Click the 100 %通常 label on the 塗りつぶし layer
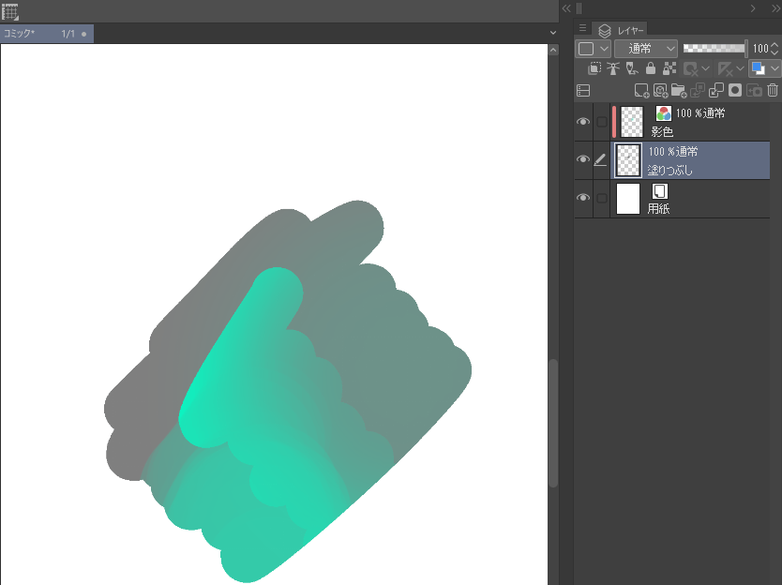782x585 pixels. pyautogui.click(x=673, y=151)
